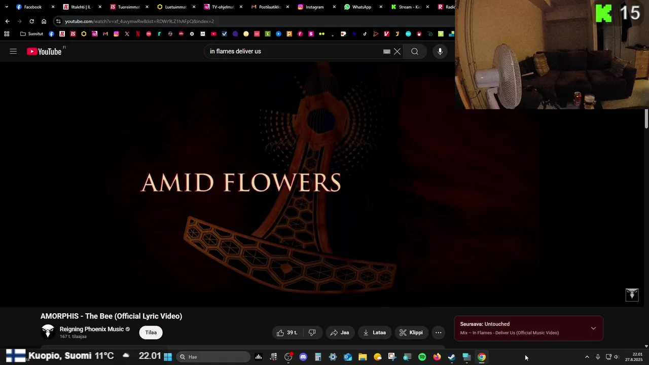Focus the youtube.com address bar URL
Viewport: 649px width, 365px height.
[139, 21]
